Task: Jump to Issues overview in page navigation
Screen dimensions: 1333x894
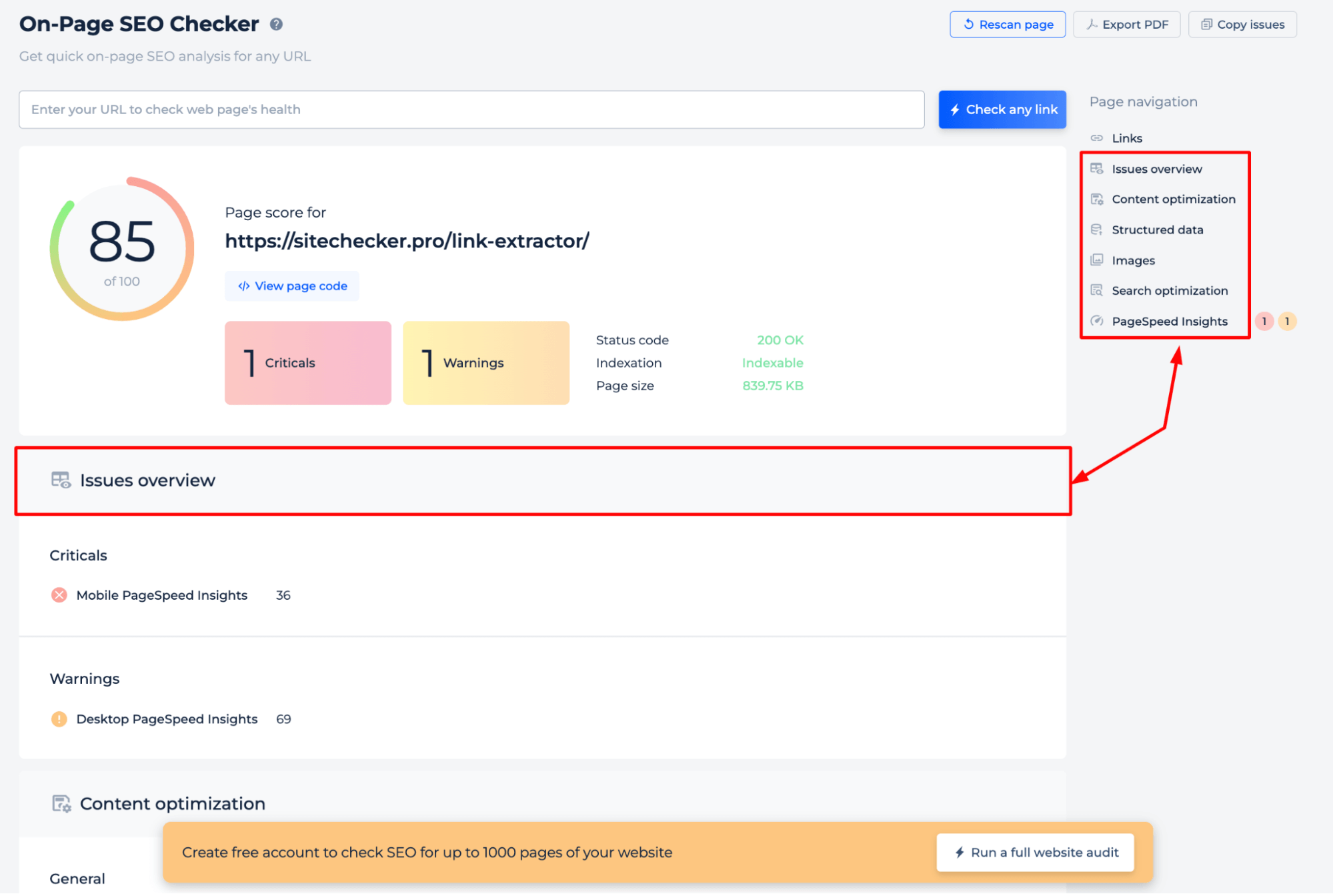Action: tap(1157, 169)
